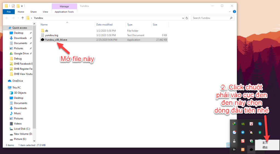Click the Windows Security shield tray icon
This screenshot has width=280, height=154.
tap(251, 141)
